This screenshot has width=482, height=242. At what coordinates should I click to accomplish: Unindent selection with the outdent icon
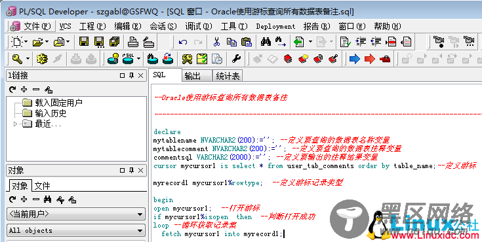376,42
